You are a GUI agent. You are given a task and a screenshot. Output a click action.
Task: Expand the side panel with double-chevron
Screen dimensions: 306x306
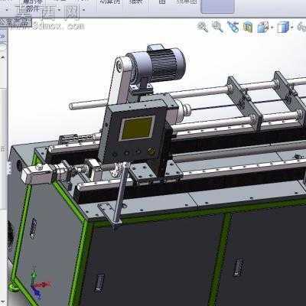click(x=3, y=37)
